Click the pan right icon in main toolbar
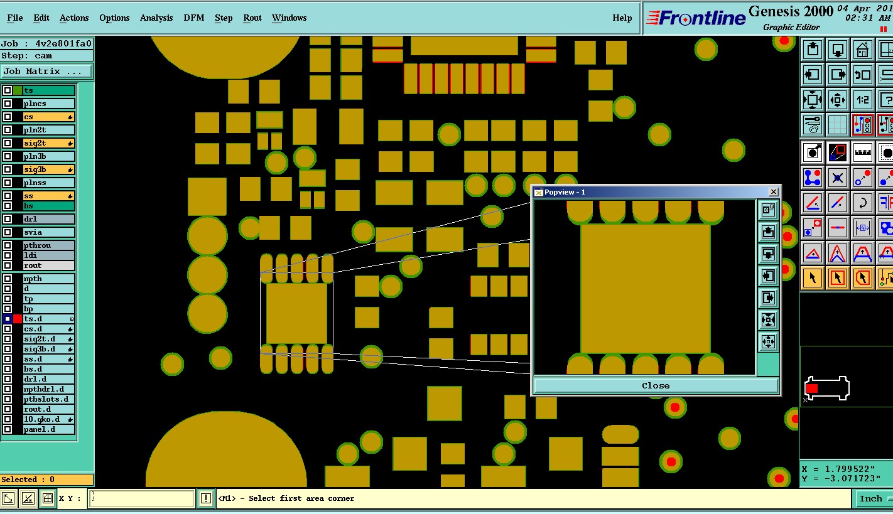The image size is (893, 514). pos(838,74)
